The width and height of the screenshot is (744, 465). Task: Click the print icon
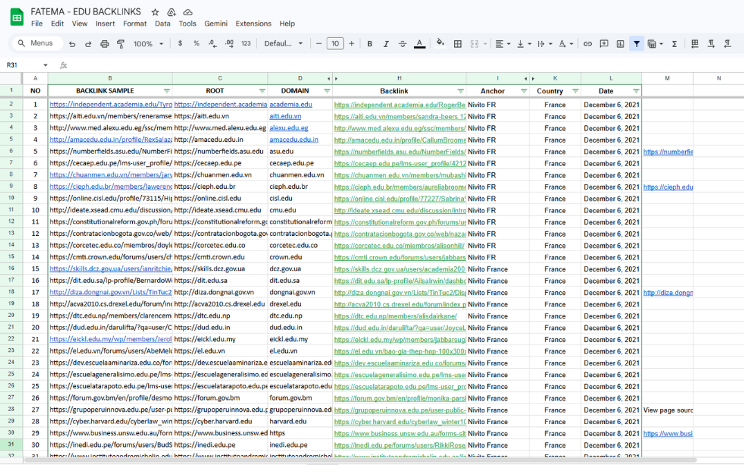click(105, 44)
